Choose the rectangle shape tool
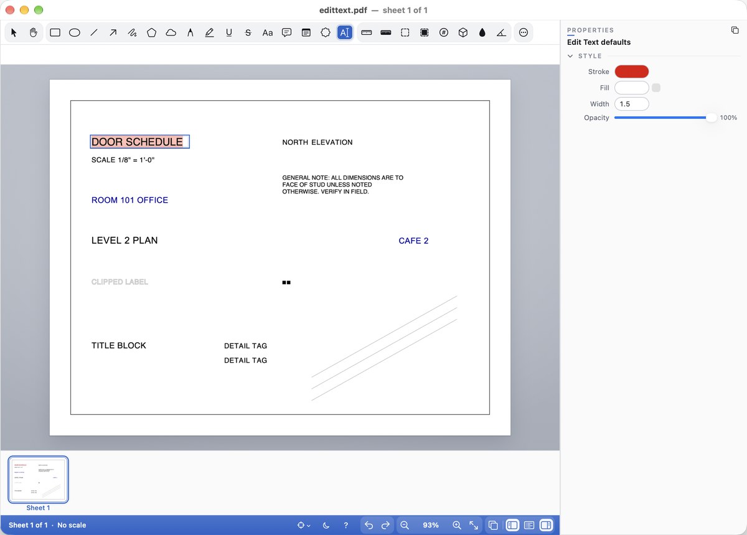 55,33
